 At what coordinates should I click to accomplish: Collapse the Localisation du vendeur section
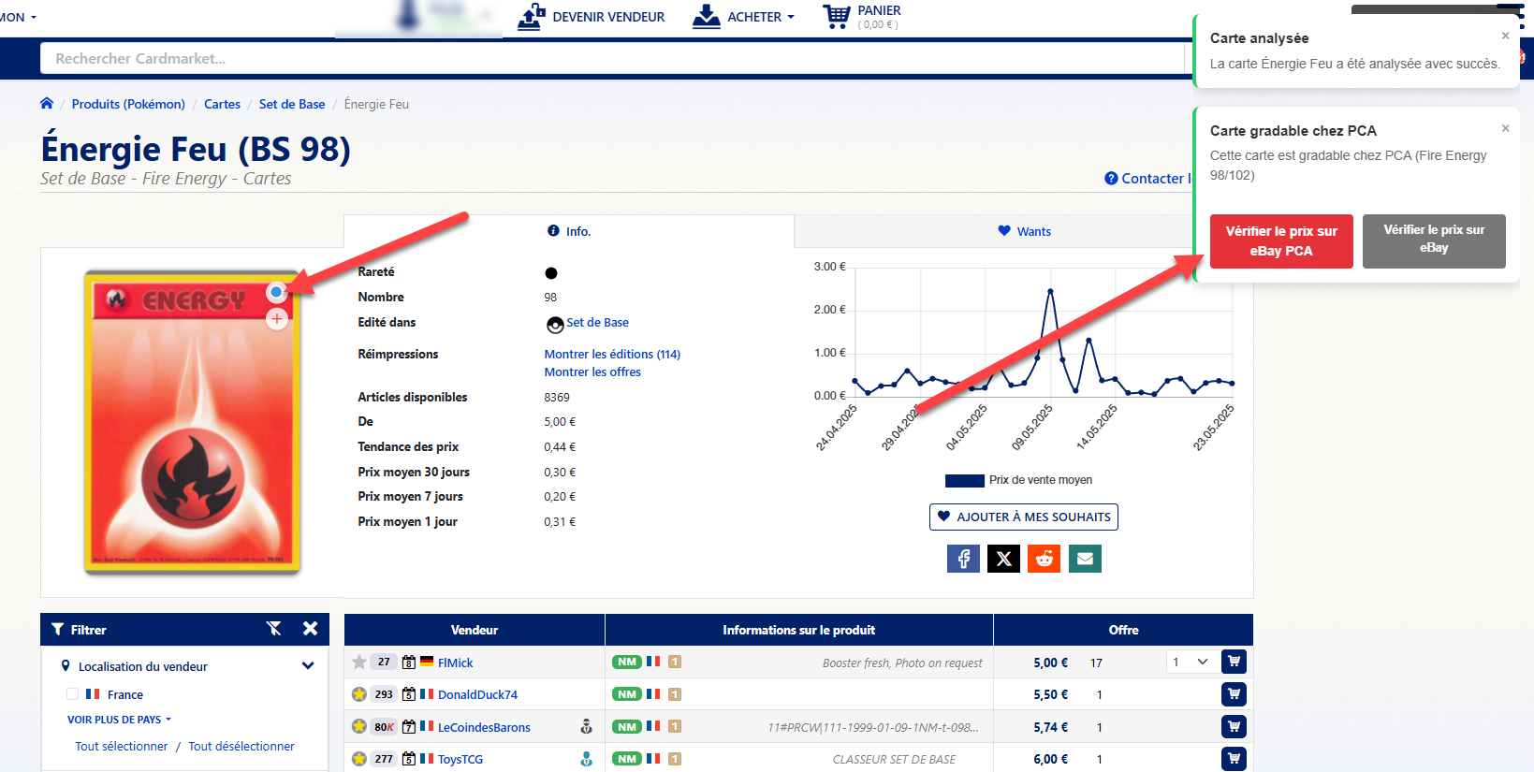[x=308, y=666]
